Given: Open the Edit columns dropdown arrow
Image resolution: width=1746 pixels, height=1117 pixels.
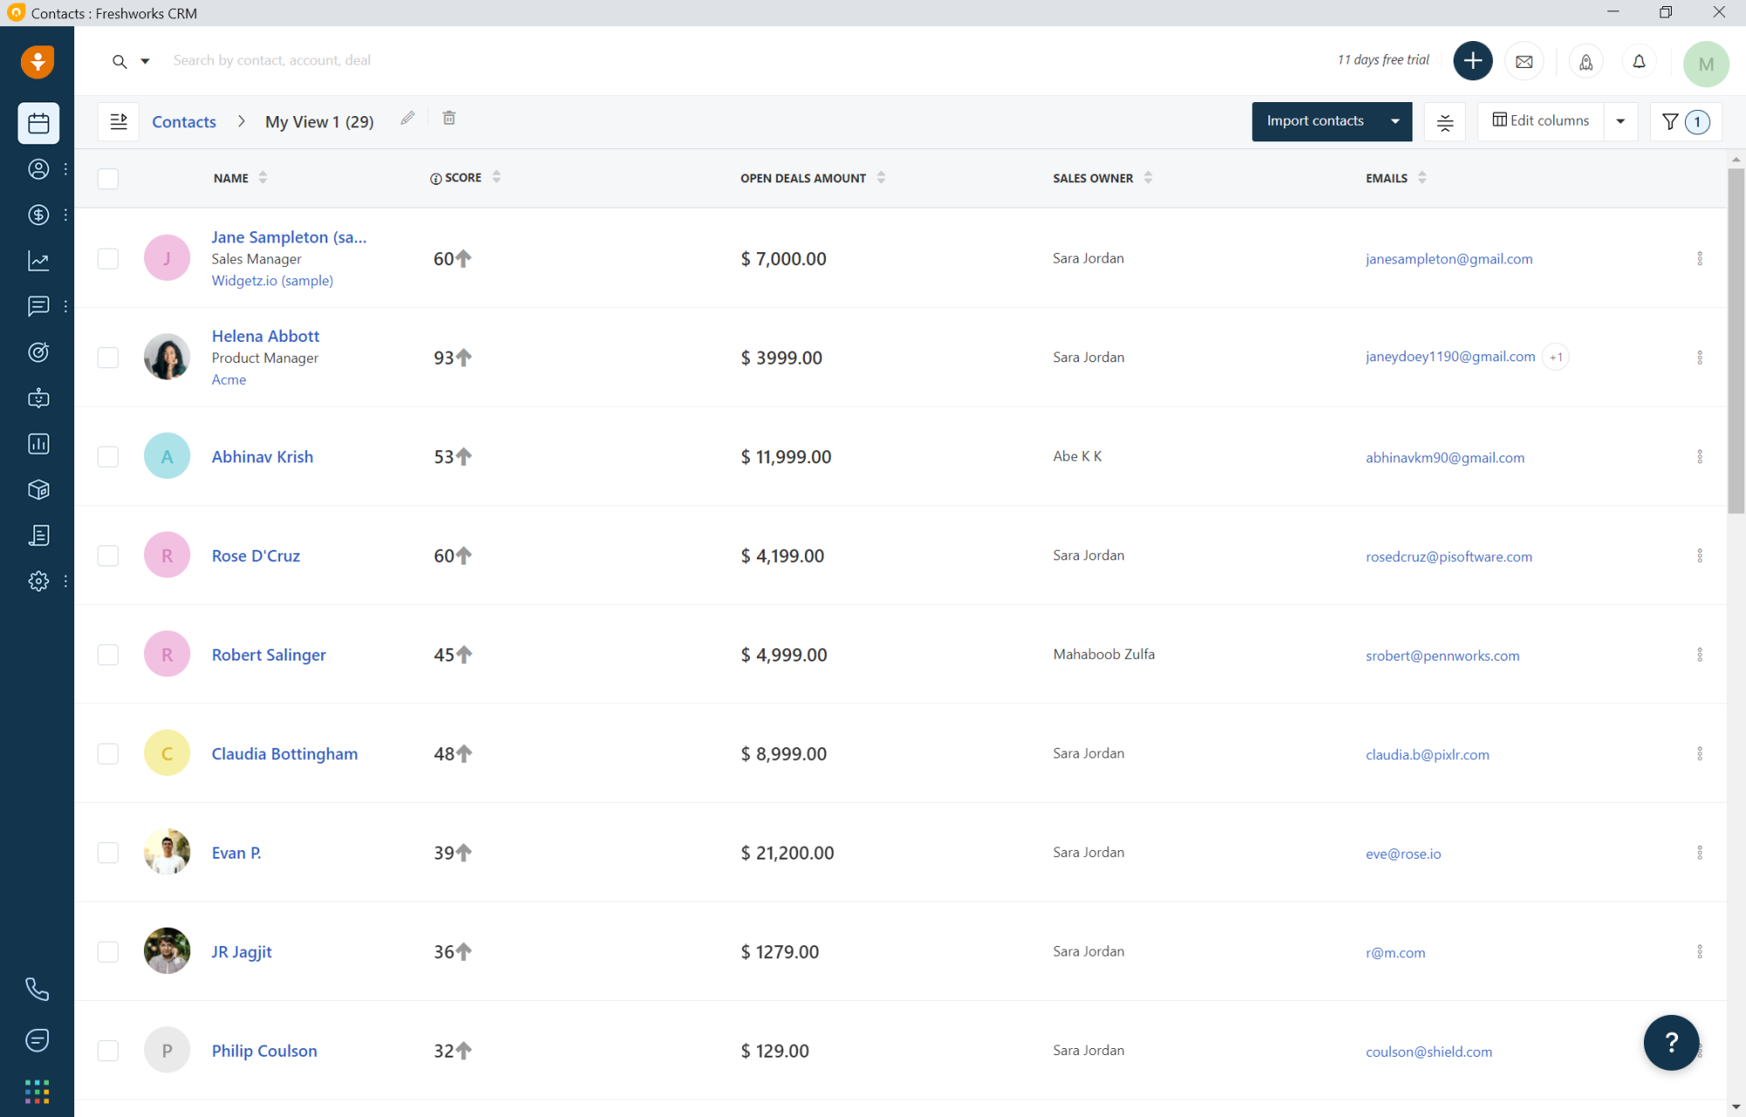Looking at the screenshot, I should pyautogui.click(x=1621, y=121).
